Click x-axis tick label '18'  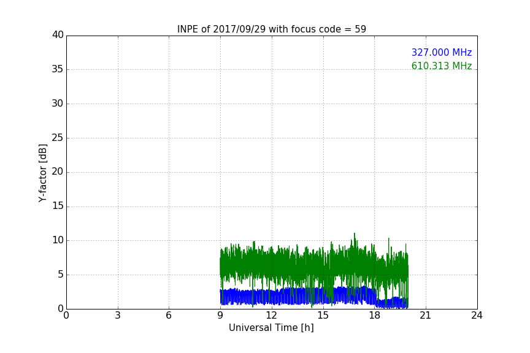[x=375, y=316]
